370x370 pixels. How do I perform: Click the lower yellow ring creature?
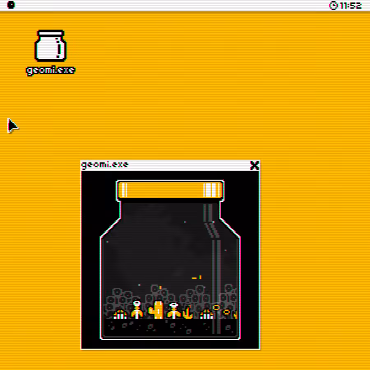[x=227, y=312]
